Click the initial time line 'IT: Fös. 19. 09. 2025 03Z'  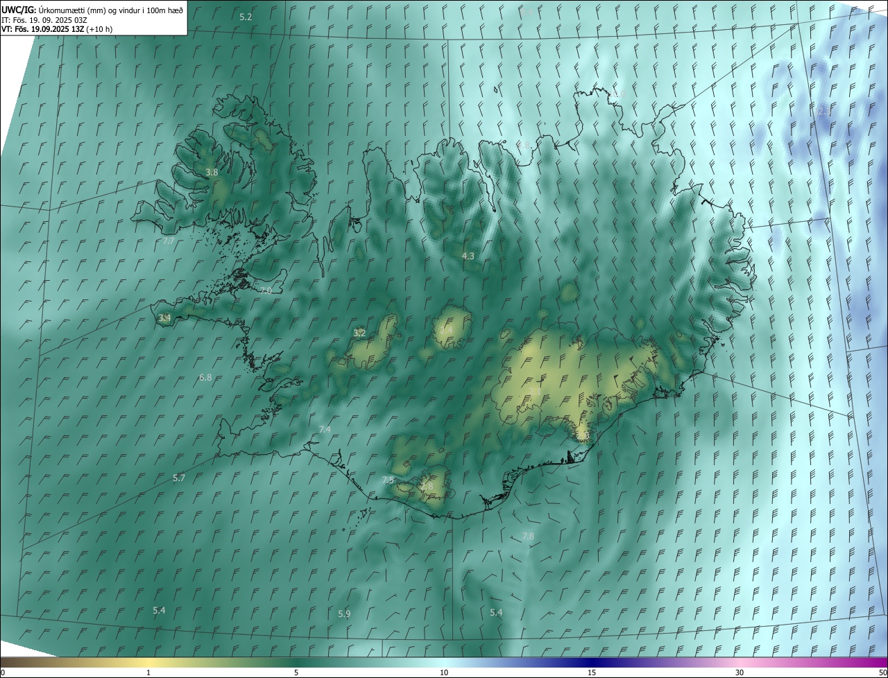click(x=44, y=19)
